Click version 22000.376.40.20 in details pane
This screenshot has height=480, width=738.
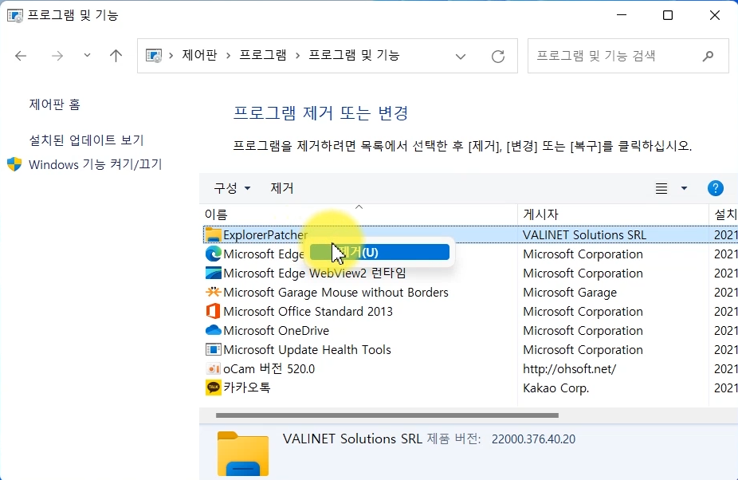(533, 439)
